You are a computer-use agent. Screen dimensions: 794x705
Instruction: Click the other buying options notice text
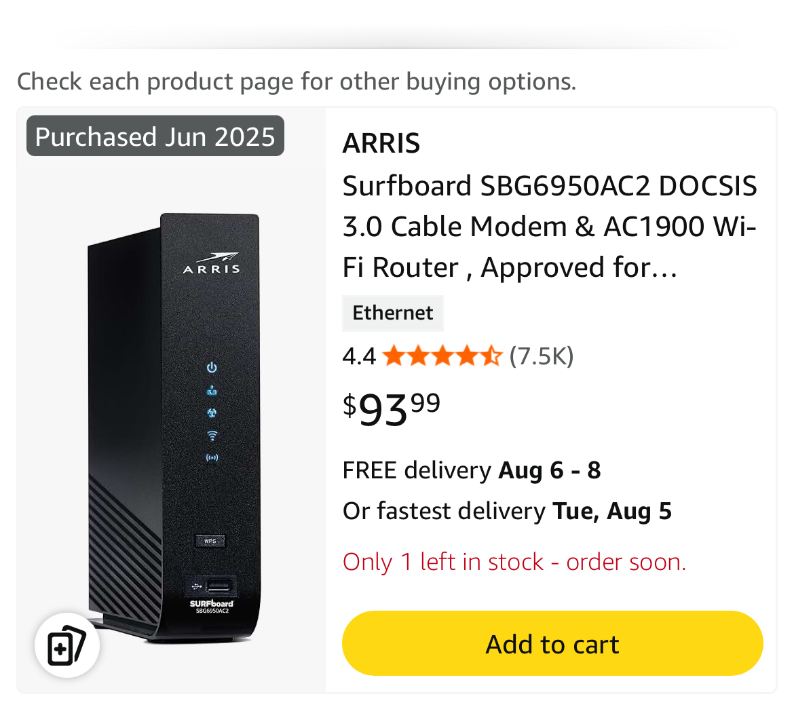click(296, 81)
